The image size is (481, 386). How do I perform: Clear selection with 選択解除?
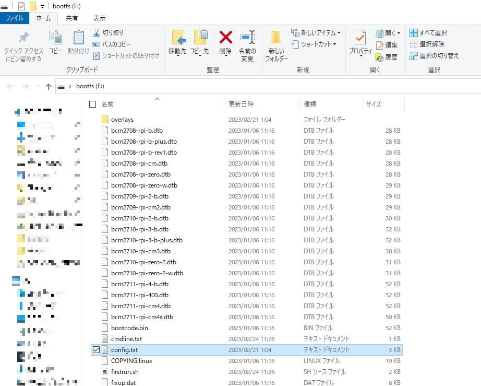pos(427,44)
